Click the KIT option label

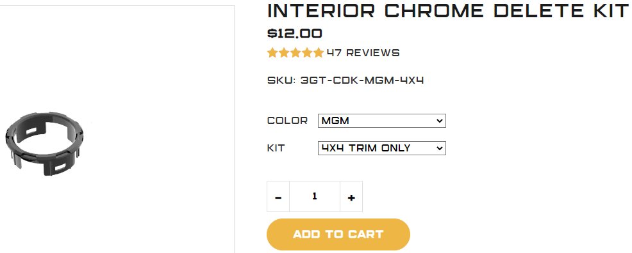(276, 148)
